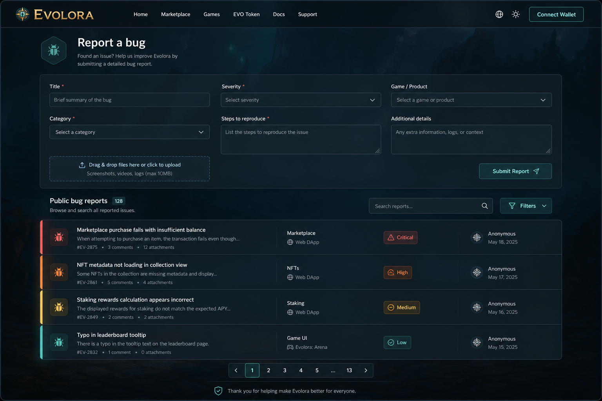Click Anonymous avatar icon dated May 15, 2025

pos(477,342)
